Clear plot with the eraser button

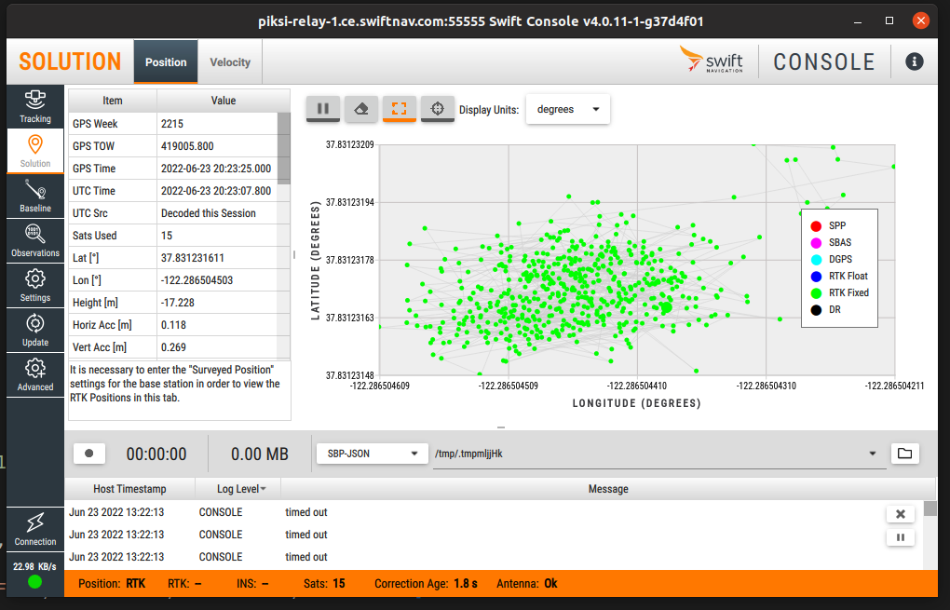(361, 108)
